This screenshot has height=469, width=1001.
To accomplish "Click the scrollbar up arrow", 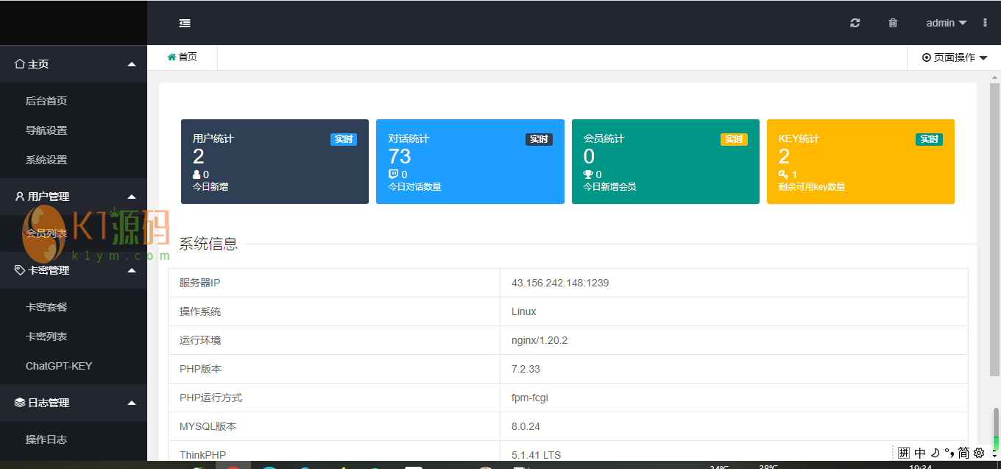I will click(x=995, y=76).
